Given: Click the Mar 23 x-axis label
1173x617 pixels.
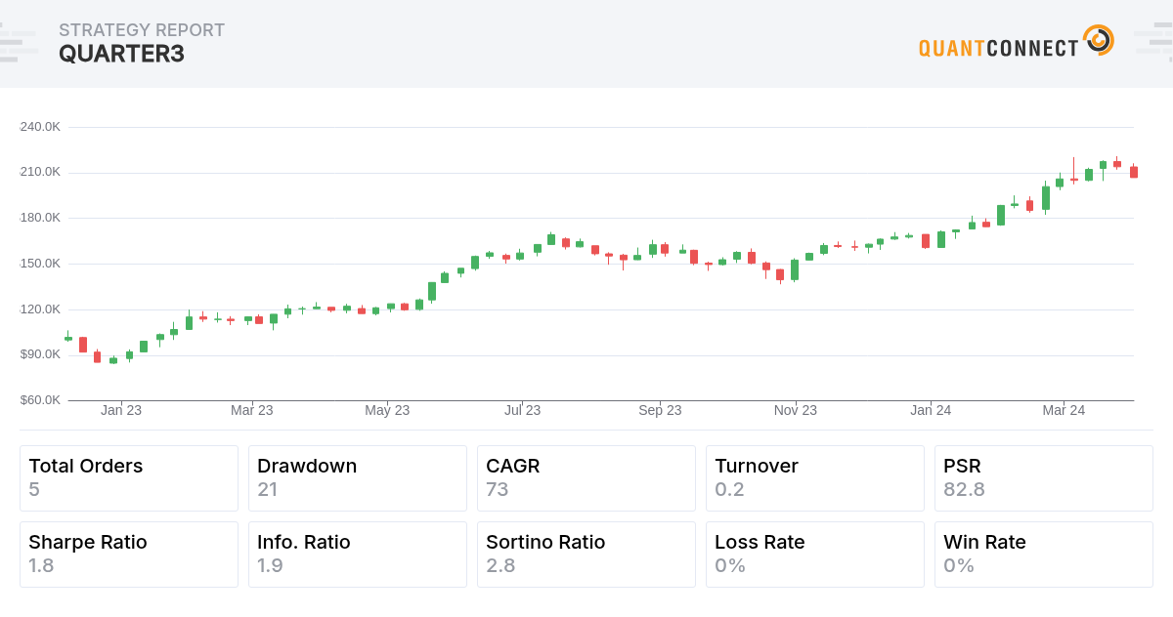Looking at the screenshot, I should point(252,410).
